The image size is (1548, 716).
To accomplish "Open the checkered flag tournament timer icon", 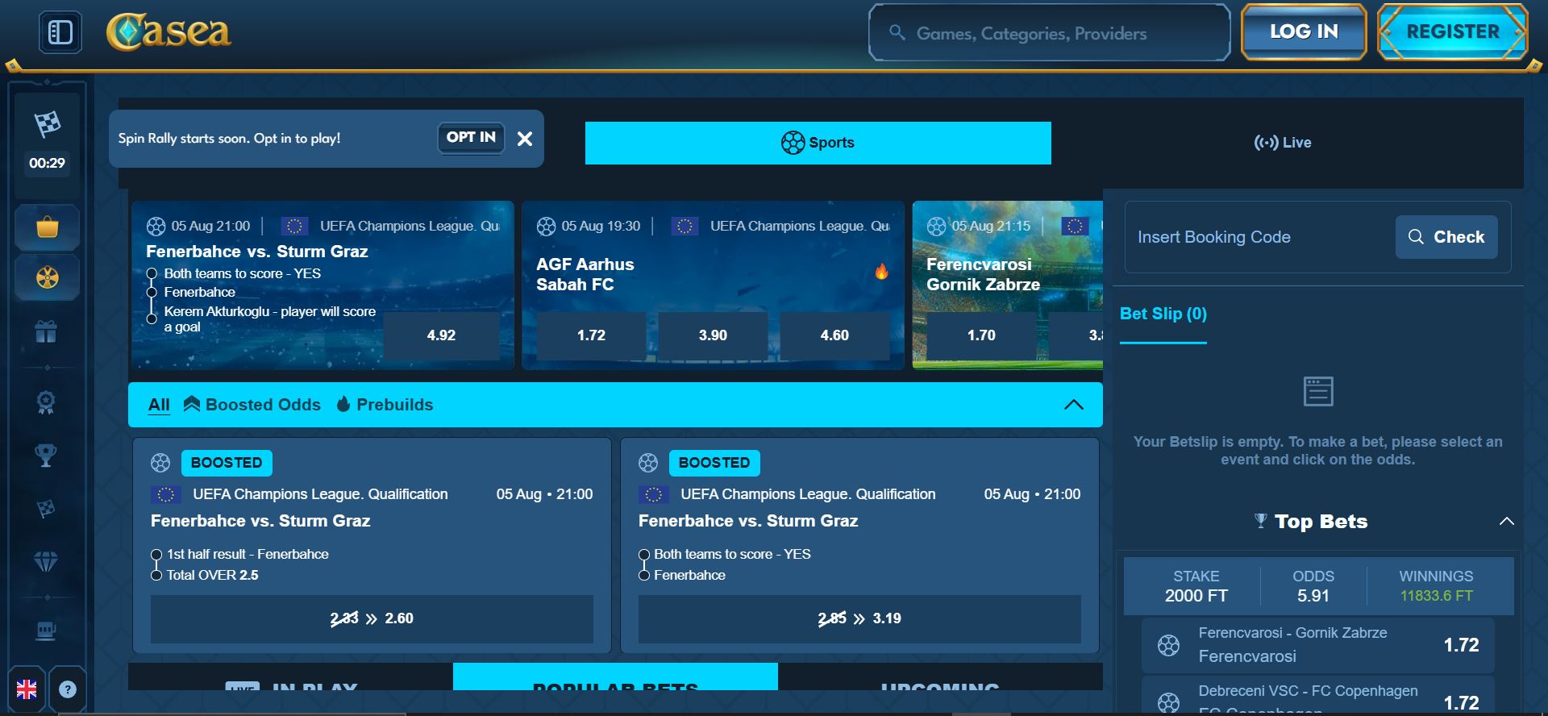I will (48, 125).
